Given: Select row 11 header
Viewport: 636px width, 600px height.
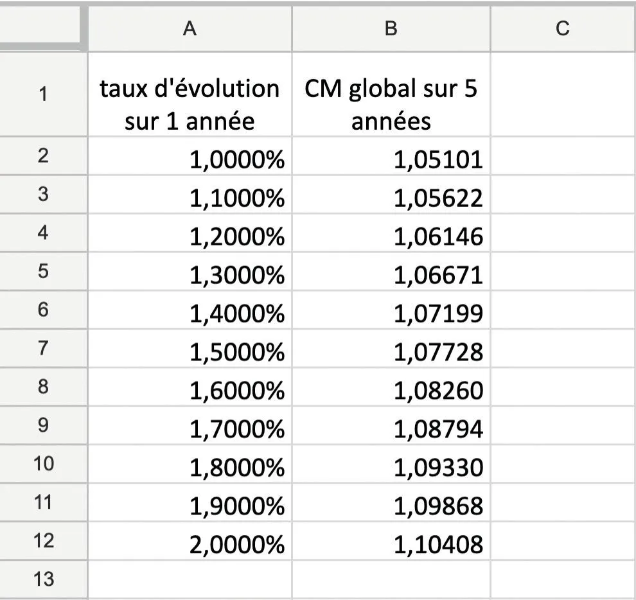Looking at the screenshot, I should [x=43, y=502].
